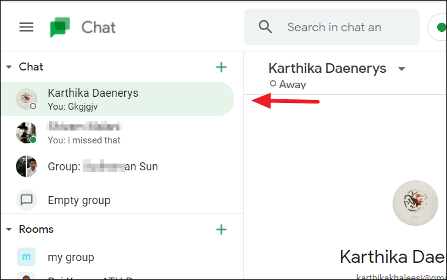Click the large Karthika profile picture
The height and width of the screenshot is (280, 447).
(x=415, y=203)
